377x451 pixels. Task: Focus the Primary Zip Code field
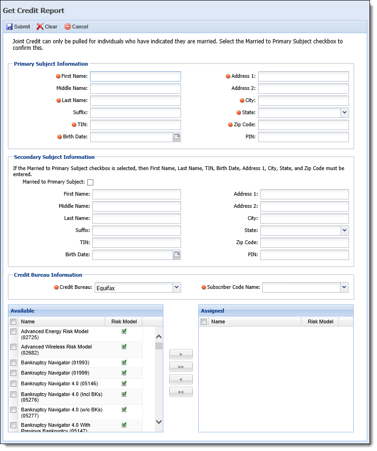coord(303,125)
